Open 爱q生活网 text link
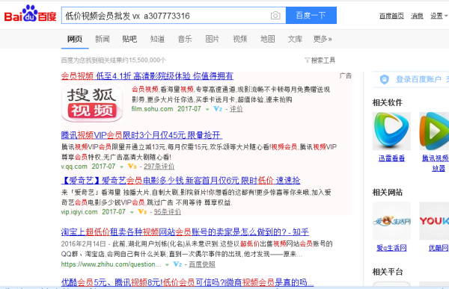Screen dimensions: 449x289 click(x=391, y=248)
